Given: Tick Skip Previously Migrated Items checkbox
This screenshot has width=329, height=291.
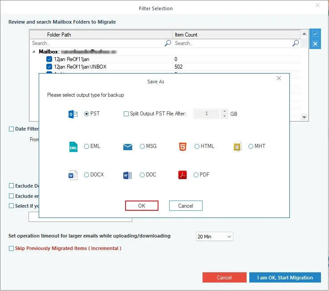Looking at the screenshot, I should pyautogui.click(x=11, y=248).
